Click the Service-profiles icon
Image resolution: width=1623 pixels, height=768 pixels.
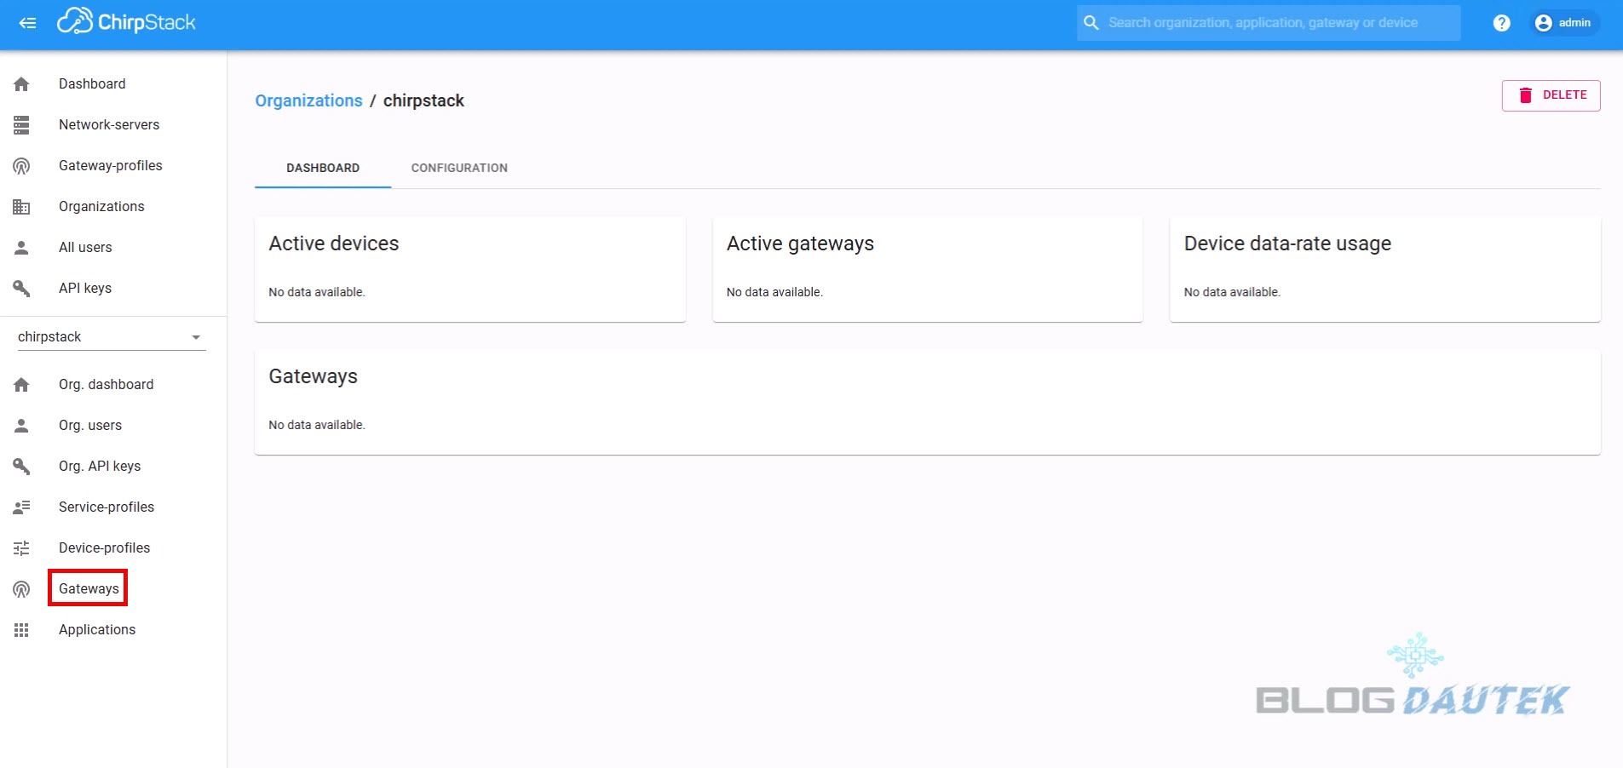(x=21, y=507)
